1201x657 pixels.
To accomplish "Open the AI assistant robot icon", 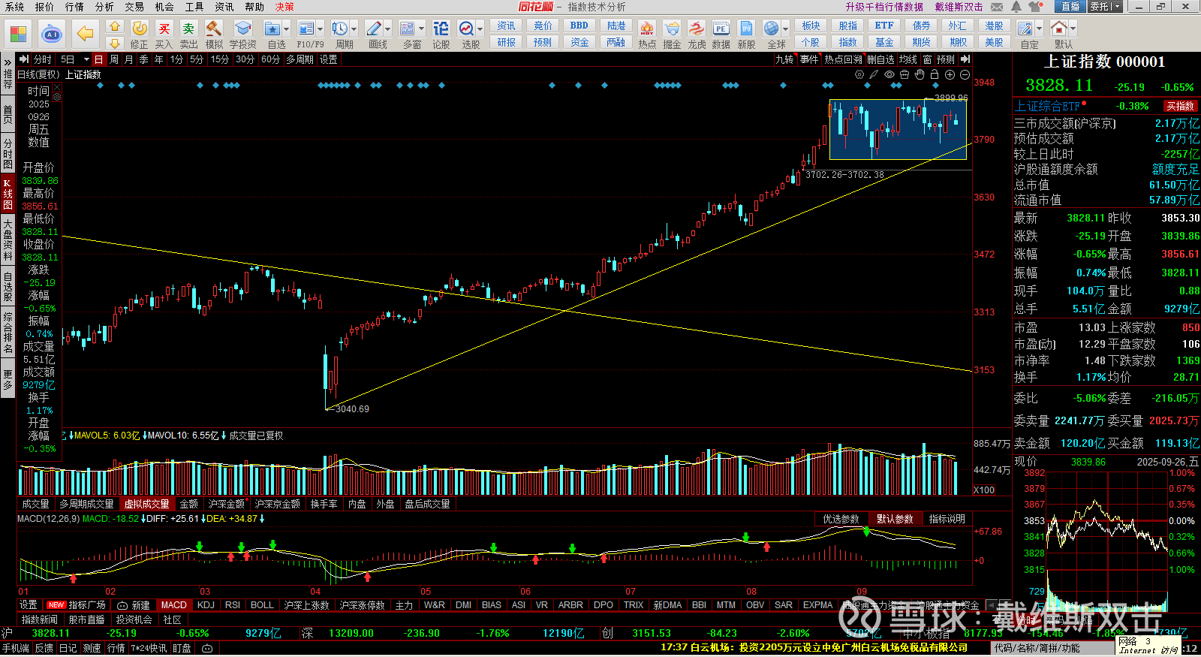I will (52, 34).
